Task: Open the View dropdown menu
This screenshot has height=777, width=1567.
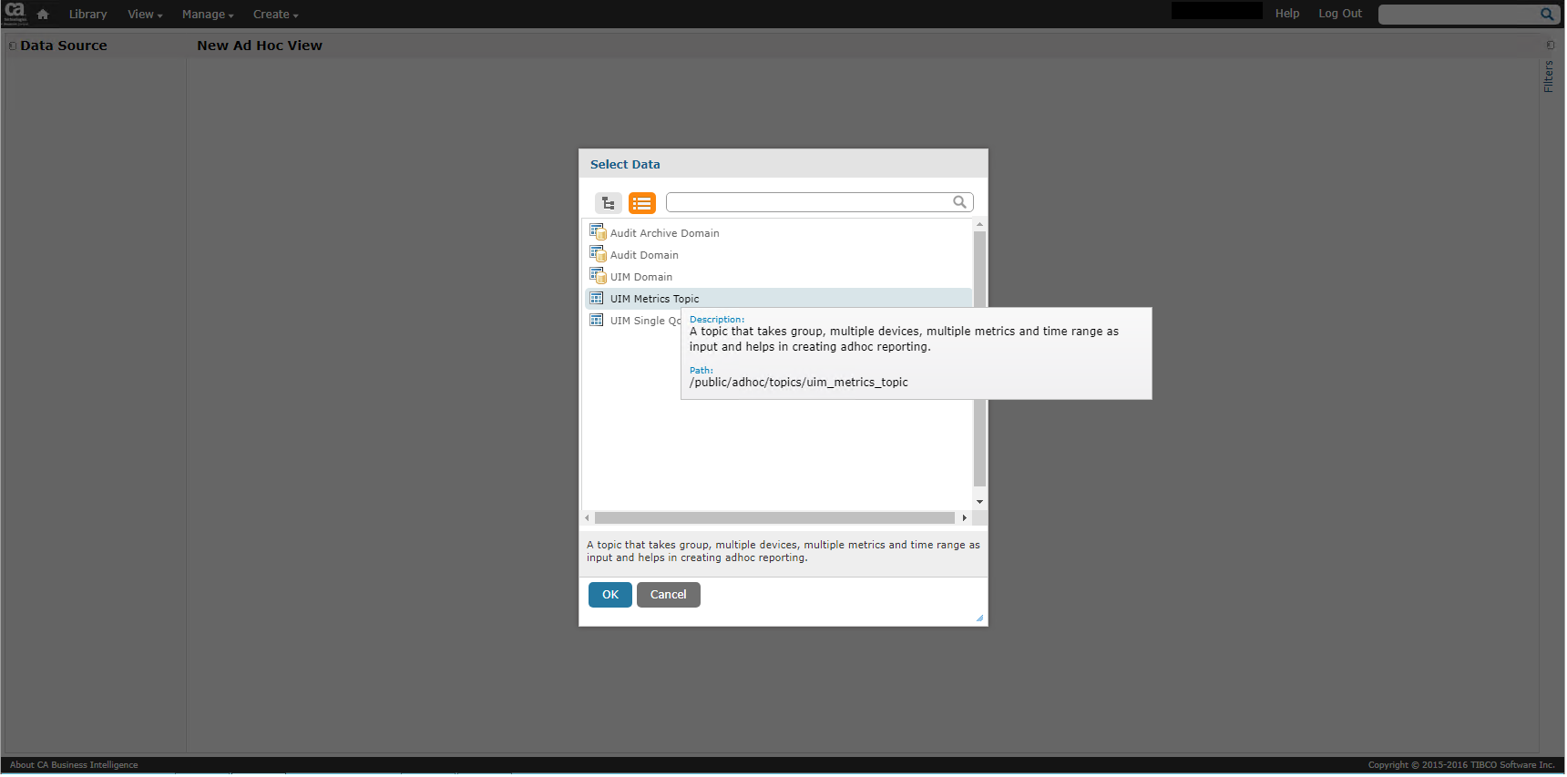Action: 145,15
